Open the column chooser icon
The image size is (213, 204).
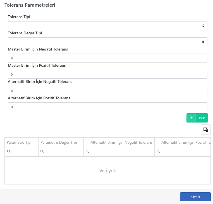(x=206, y=129)
